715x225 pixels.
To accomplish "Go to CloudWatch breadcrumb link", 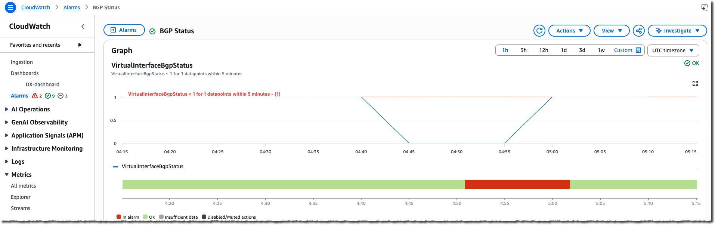I will point(35,7).
